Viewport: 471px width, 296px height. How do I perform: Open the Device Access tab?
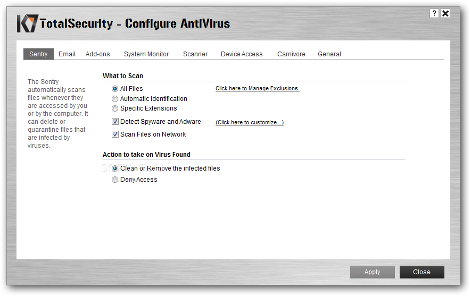[242, 54]
